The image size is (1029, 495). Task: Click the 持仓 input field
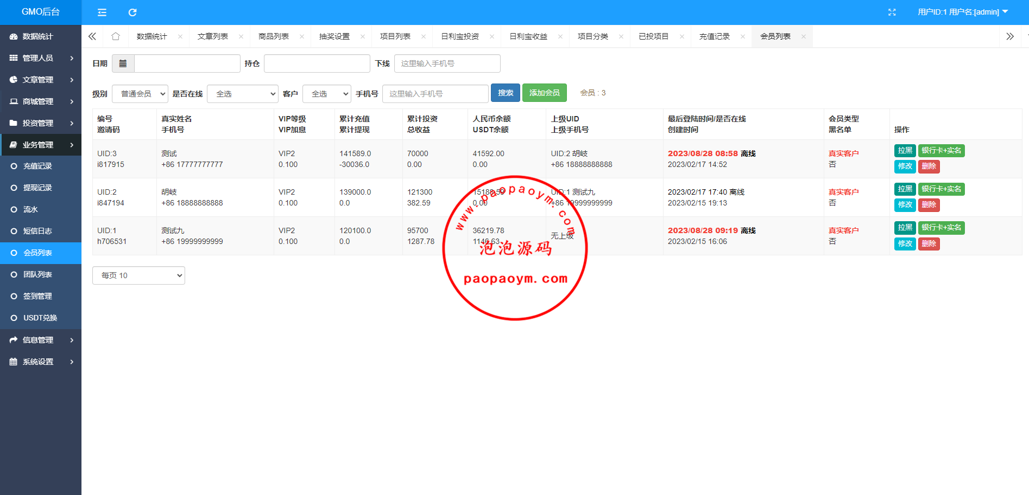click(317, 63)
